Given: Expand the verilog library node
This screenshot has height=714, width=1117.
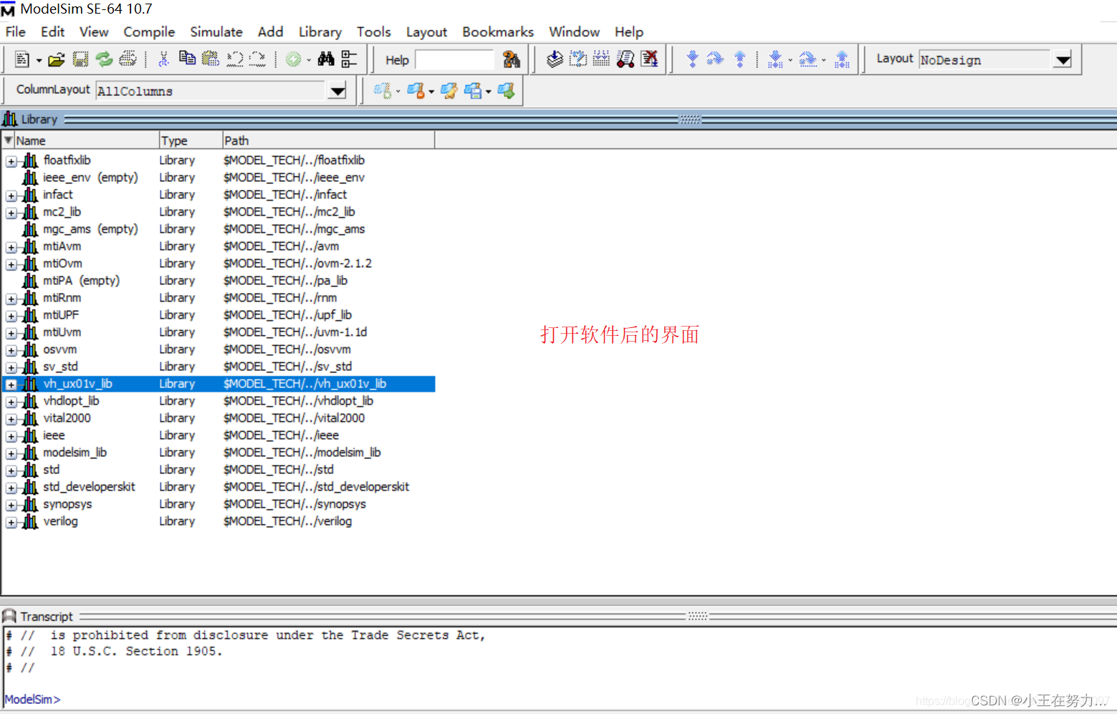Looking at the screenshot, I should coord(11,522).
